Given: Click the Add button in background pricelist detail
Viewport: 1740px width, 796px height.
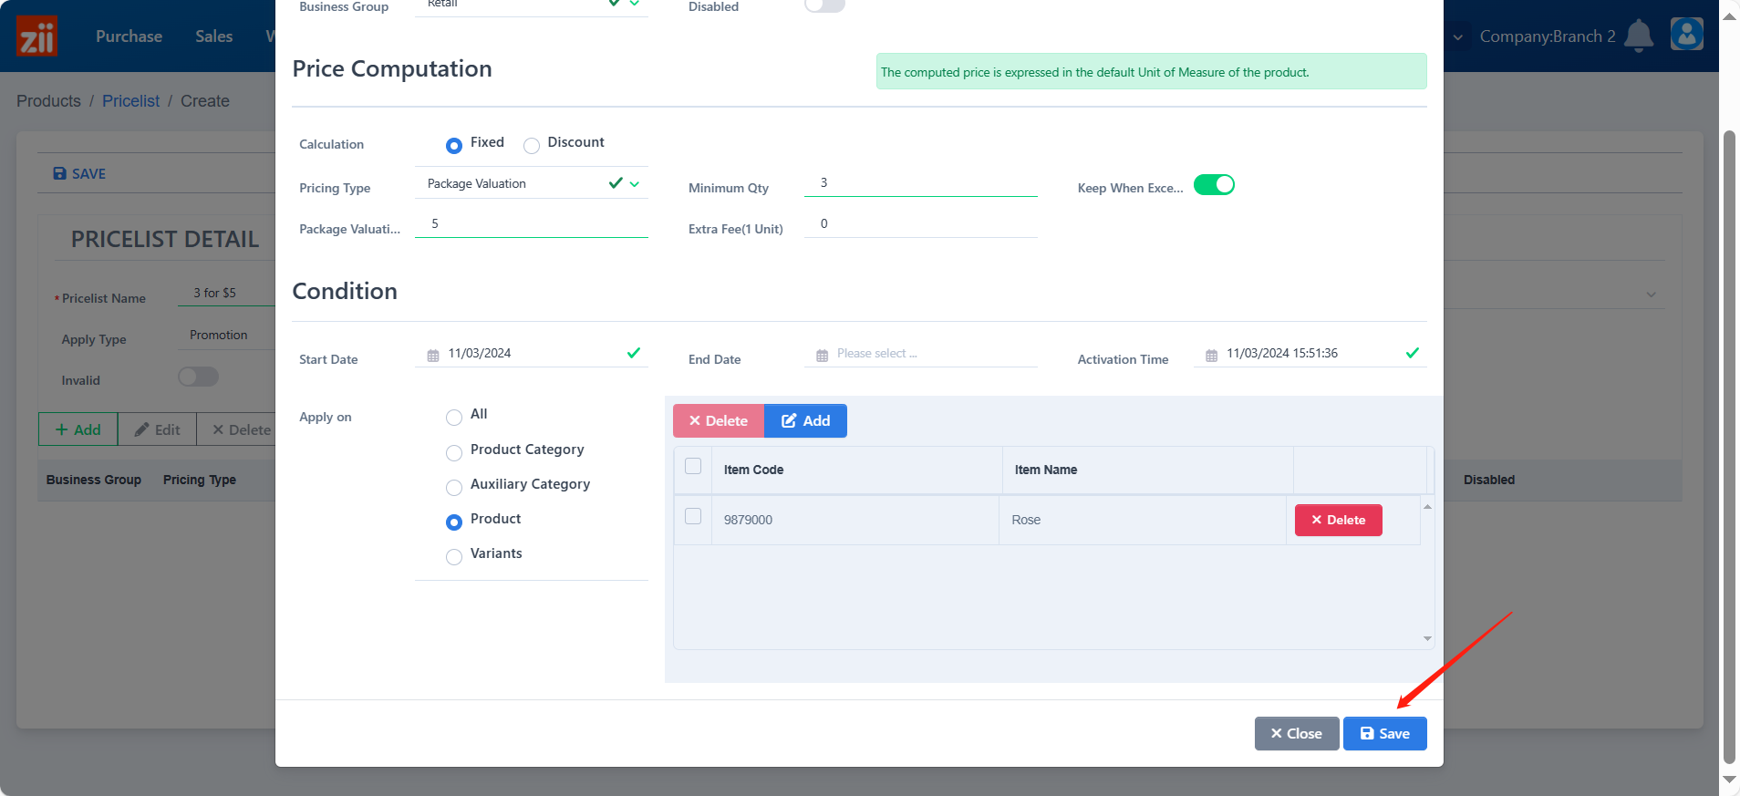Looking at the screenshot, I should coord(78,429).
